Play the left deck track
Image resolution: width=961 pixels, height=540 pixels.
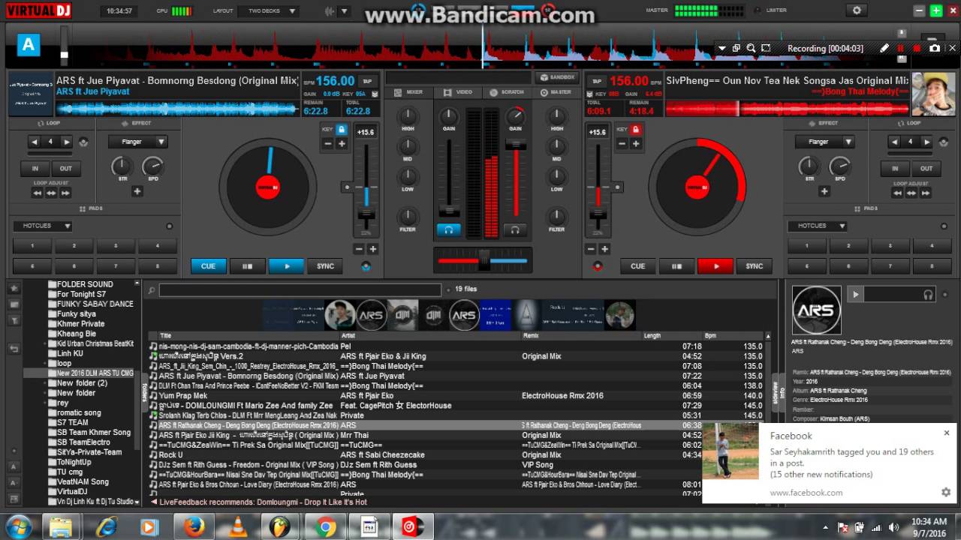[285, 265]
